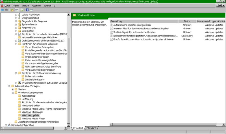The width and height of the screenshot is (226, 134).
Task: Click the red toolbox console menu icon
Action: (2, 6)
